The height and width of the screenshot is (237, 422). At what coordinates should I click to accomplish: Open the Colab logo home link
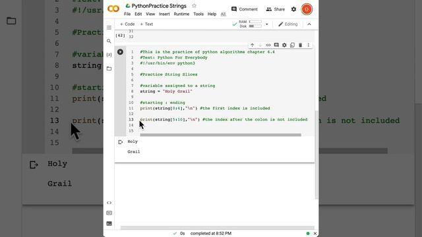(x=113, y=9)
